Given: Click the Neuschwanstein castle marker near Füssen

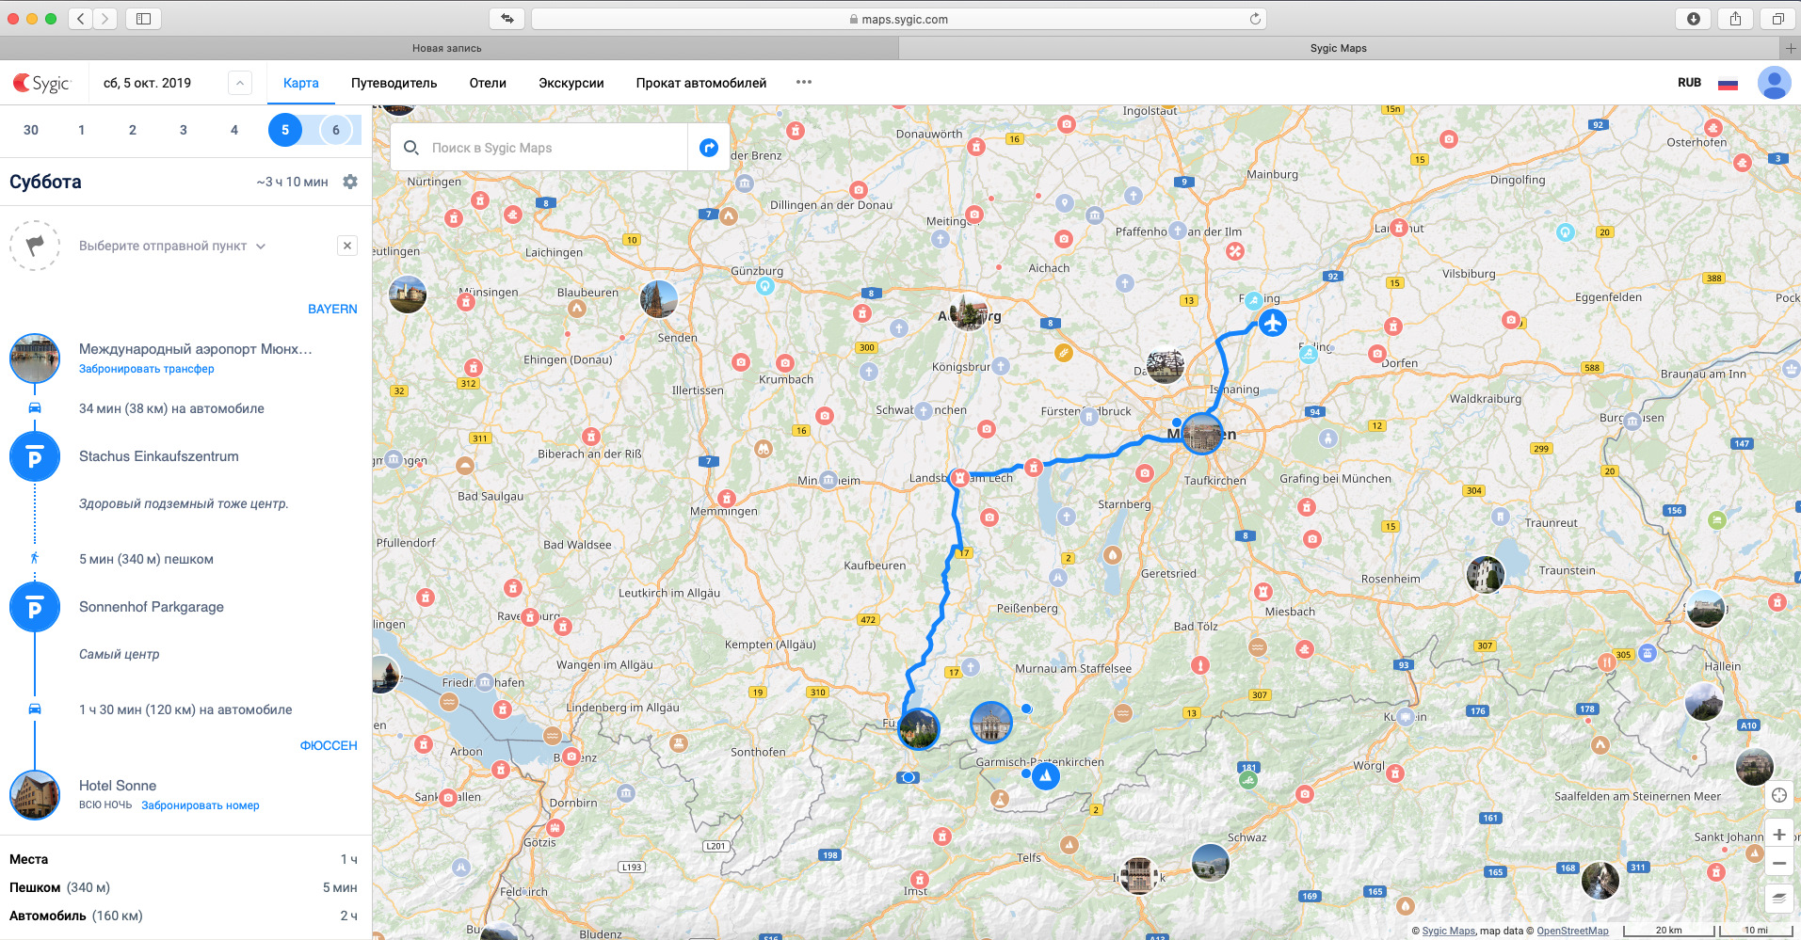Looking at the screenshot, I should (918, 728).
